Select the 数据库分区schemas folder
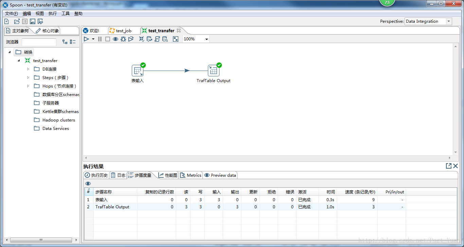Screen dimensions: 464x247 57,94
